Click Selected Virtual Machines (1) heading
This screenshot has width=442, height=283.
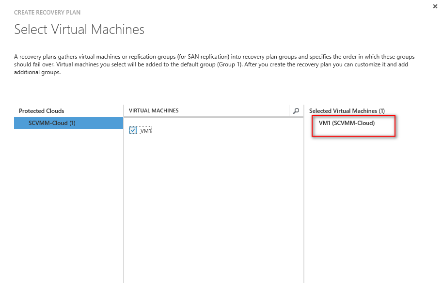(x=347, y=111)
